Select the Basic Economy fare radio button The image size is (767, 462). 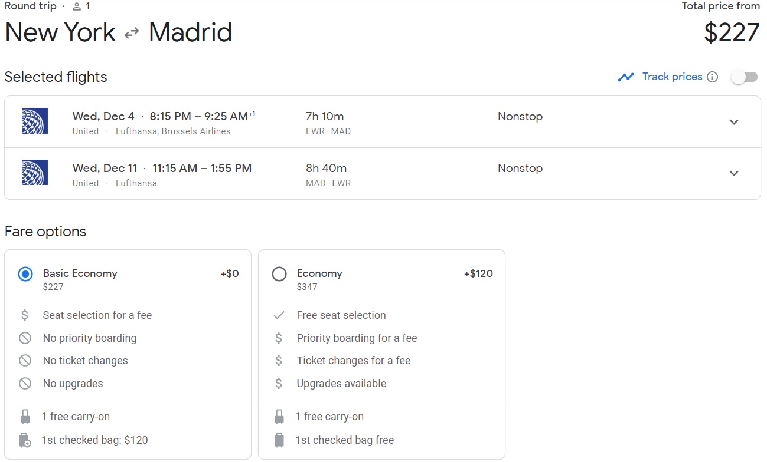(25, 274)
